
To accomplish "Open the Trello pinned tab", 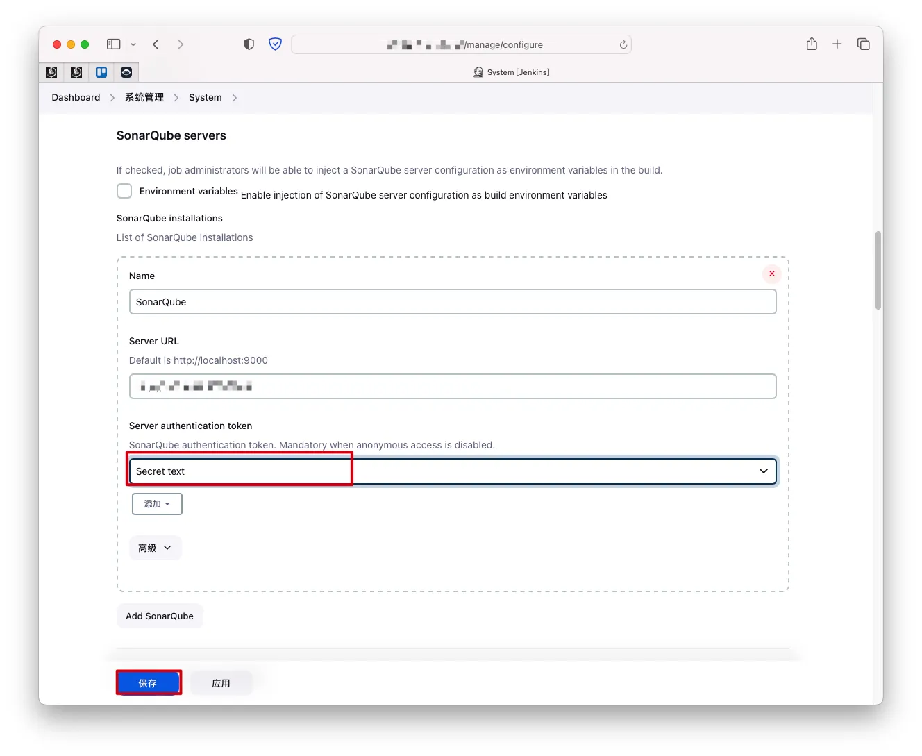I will (x=101, y=72).
